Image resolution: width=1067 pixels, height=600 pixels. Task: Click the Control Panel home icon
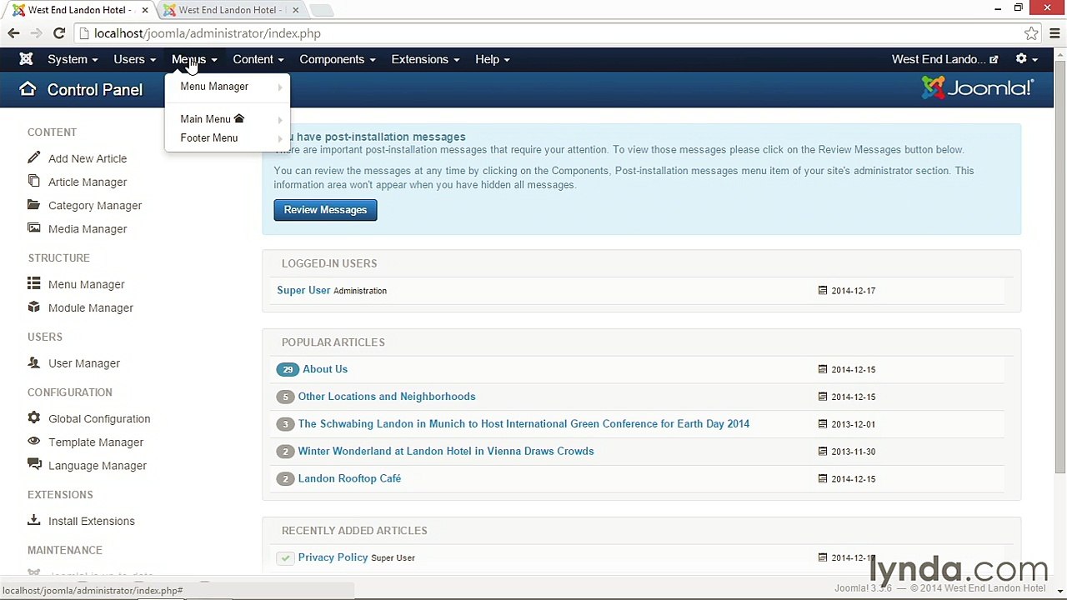click(28, 89)
